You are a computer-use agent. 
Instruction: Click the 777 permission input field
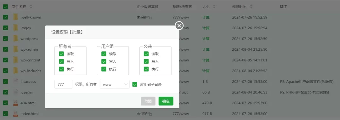click(x=63, y=84)
